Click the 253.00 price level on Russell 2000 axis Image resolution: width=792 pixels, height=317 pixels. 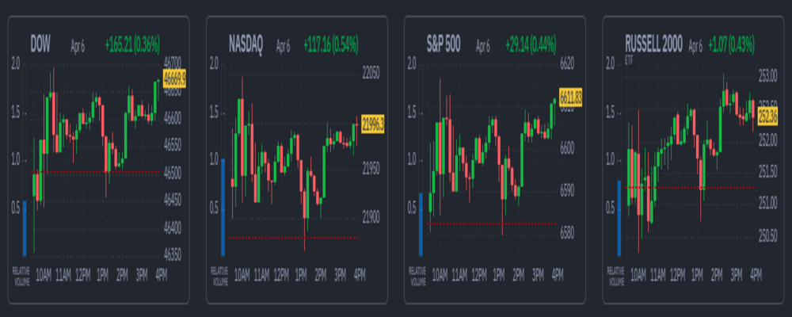(x=767, y=77)
